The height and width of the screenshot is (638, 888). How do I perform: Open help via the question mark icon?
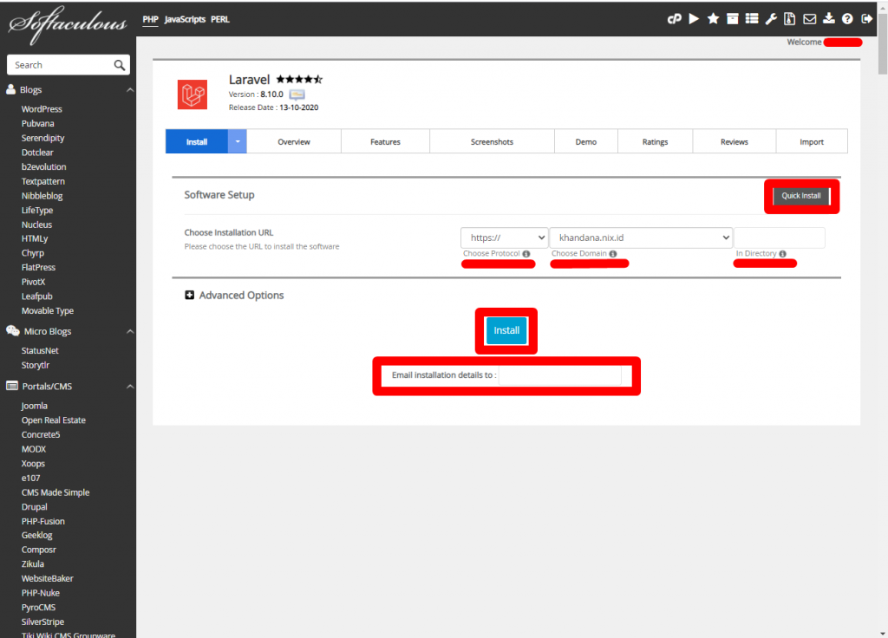(x=848, y=18)
